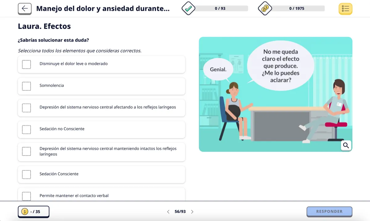Zoom the illustration with magnifier icon
370x221 pixels.
click(346, 145)
